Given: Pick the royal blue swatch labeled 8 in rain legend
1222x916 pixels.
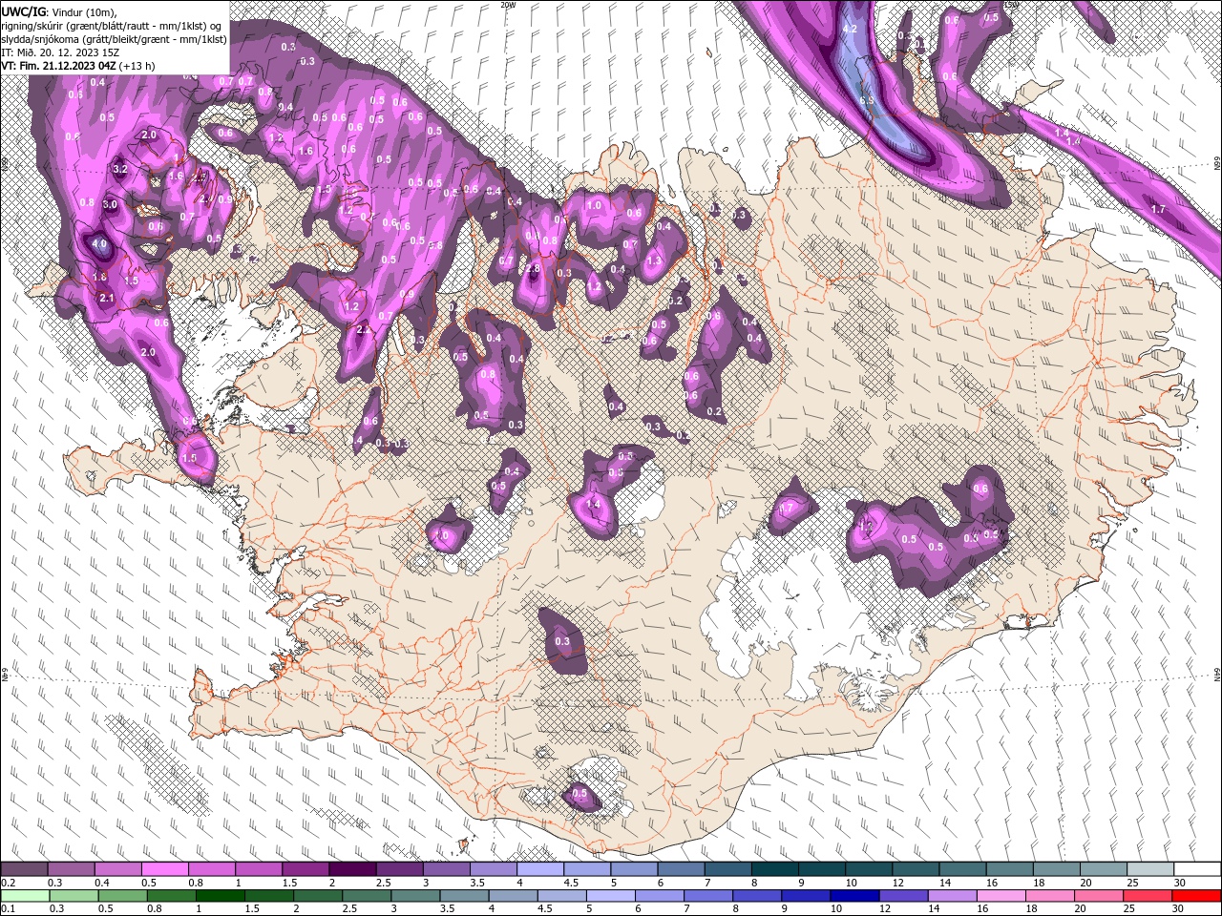Looking at the screenshot, I should (755, 896).
